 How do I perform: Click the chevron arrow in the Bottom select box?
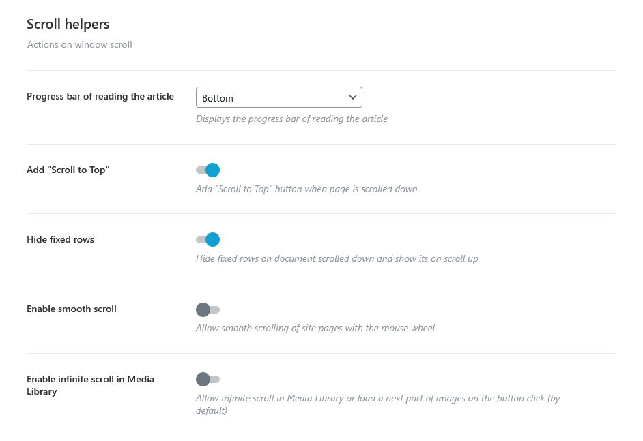click(x=352, y=97)
